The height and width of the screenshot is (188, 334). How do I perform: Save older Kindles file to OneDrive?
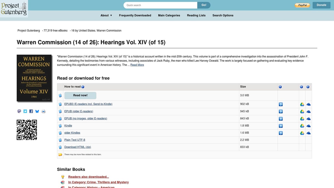308,133
